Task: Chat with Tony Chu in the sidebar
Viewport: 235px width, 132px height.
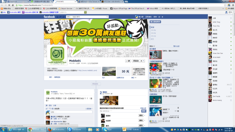Action: coord(220,26)
